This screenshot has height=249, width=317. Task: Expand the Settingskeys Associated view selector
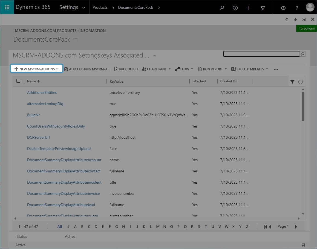pos(154,55)
